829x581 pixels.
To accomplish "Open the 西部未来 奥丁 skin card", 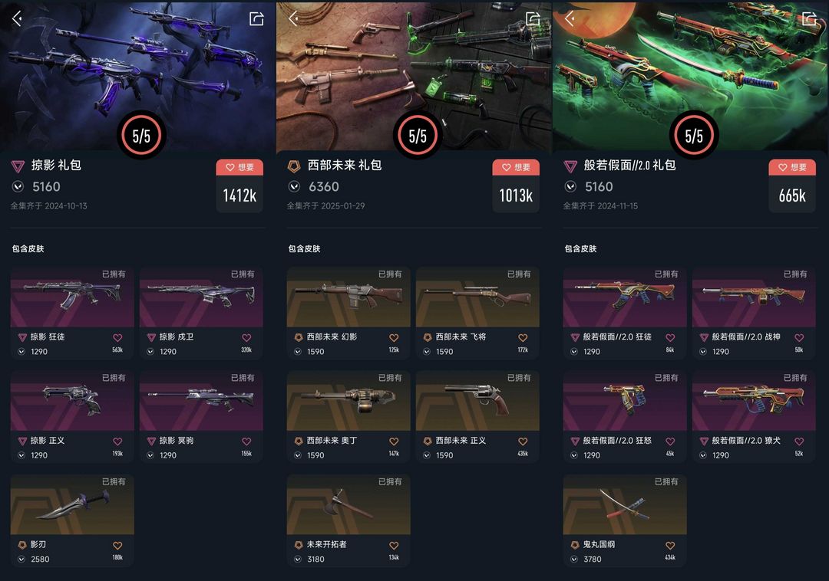I will click(x=348, y=417).
